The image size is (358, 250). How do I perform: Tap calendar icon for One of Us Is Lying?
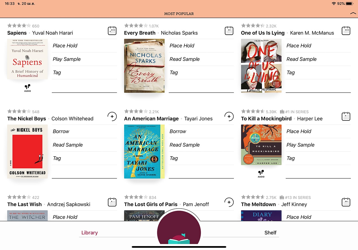pos(346,31)
